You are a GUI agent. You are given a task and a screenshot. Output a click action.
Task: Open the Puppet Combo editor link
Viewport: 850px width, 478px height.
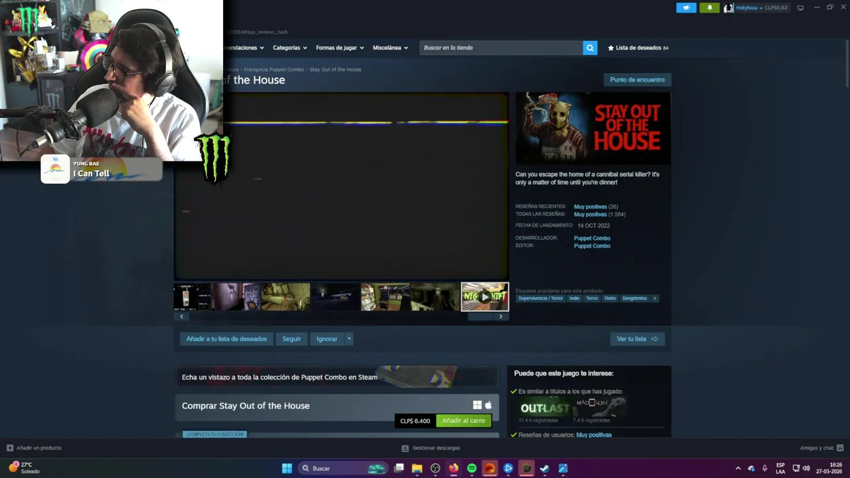[592, 246]
